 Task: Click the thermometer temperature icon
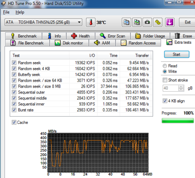click(91, 22)
